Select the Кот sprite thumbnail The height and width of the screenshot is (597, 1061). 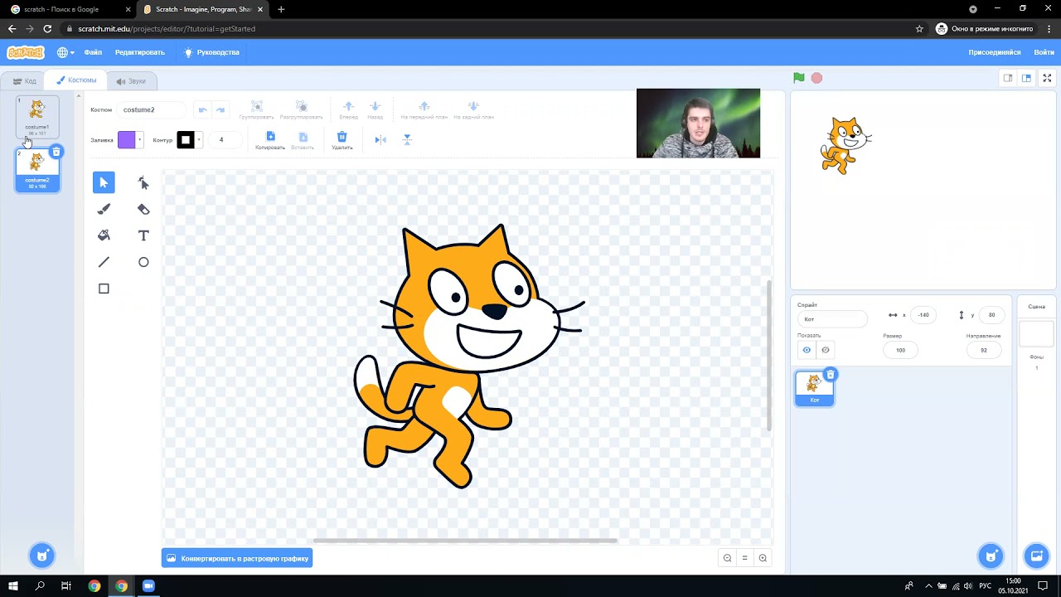tap(815, 388)
